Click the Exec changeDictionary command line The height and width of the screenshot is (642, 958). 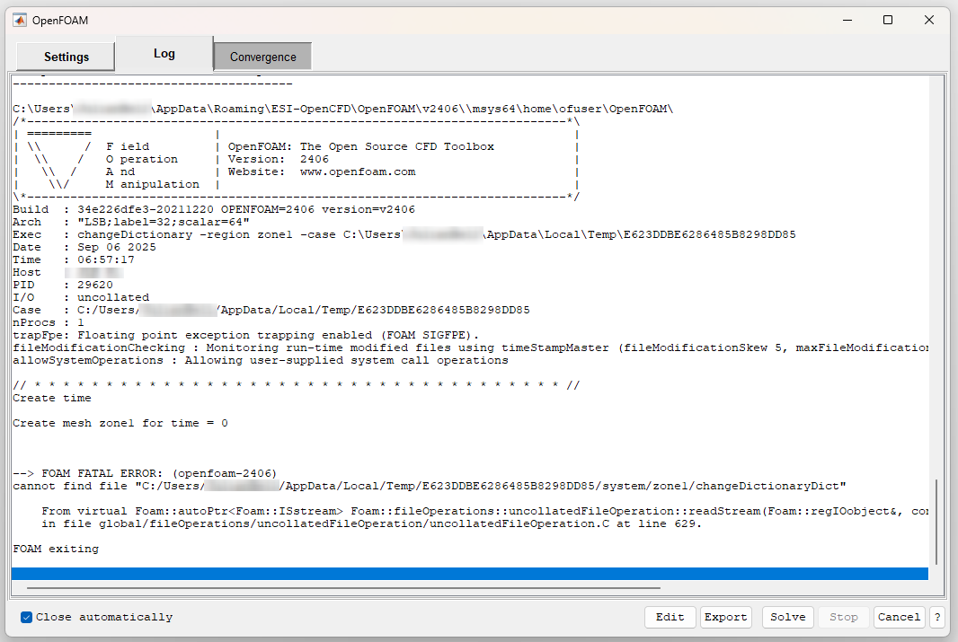tap(404, 235)
